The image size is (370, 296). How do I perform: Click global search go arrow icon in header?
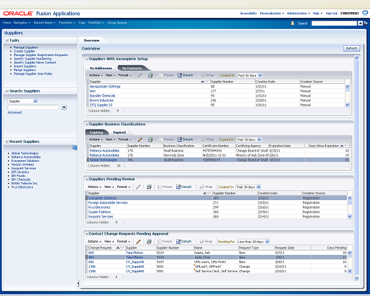coord(360,23)
